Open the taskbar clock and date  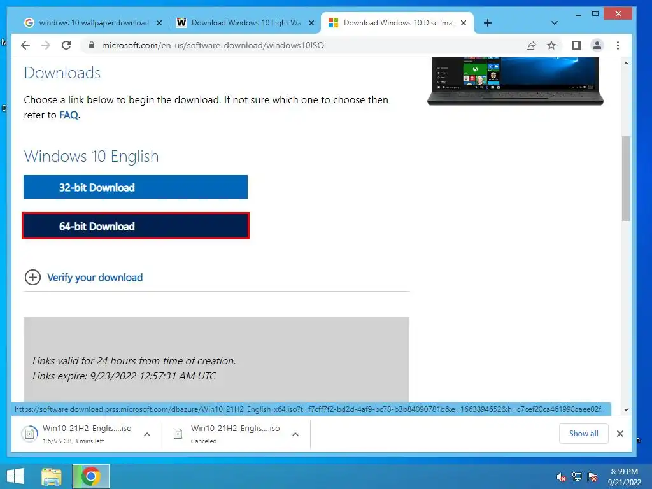(x=624, y=477)
